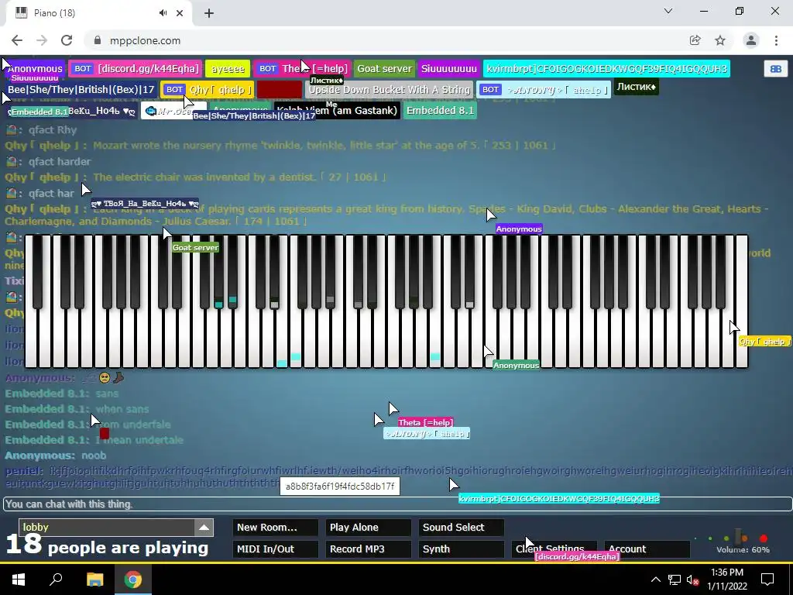
Task: Click the chat input field
Action: 397,504
